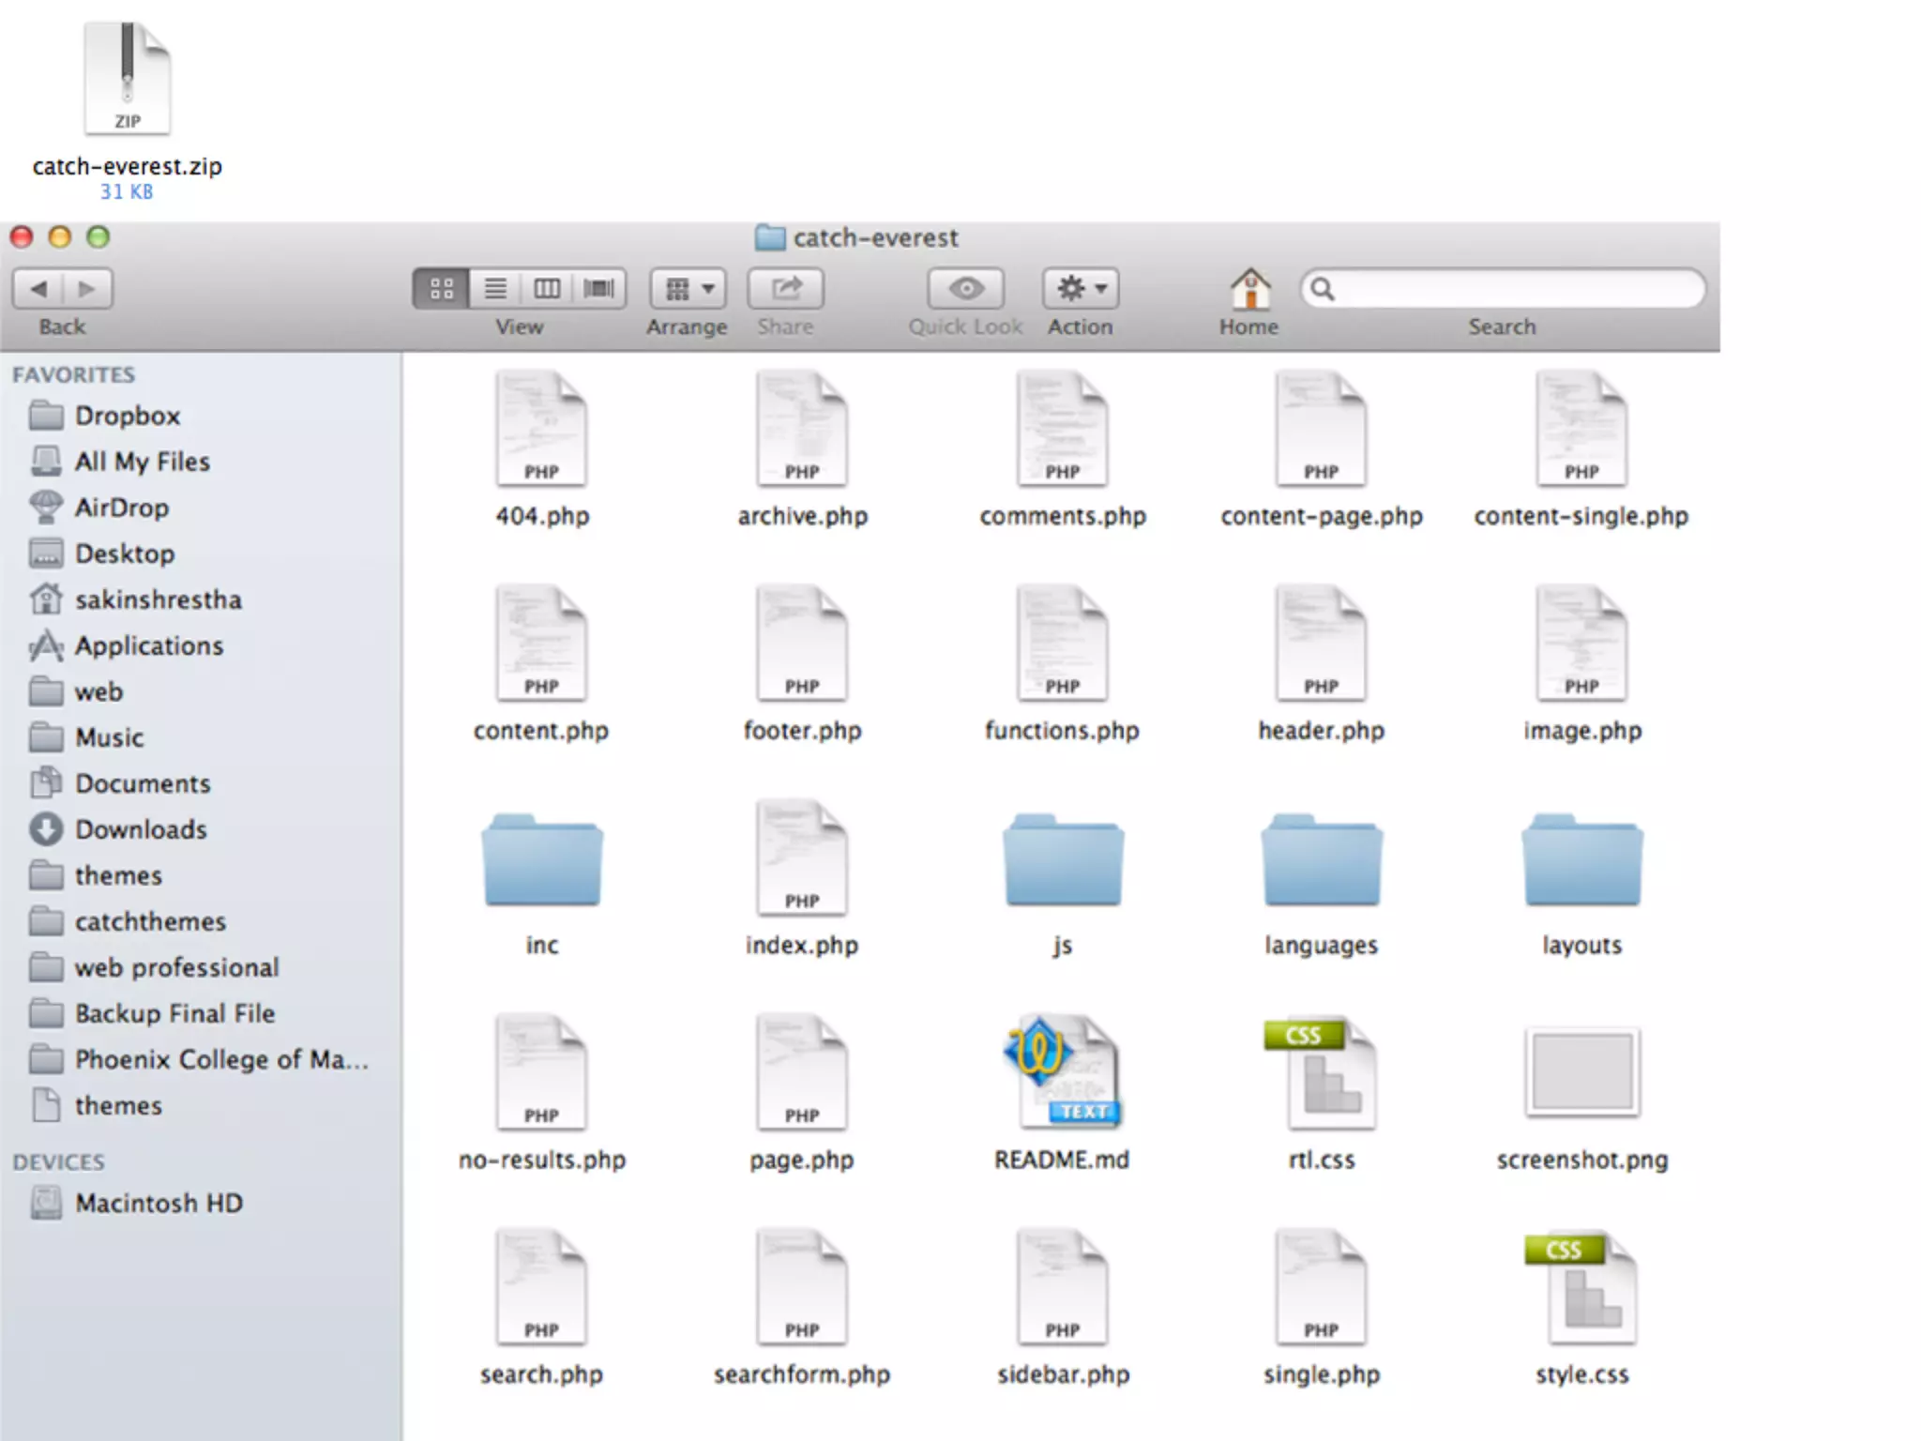
Task: Click the Quick Look eye icon
Action: [x=965, y=288]
